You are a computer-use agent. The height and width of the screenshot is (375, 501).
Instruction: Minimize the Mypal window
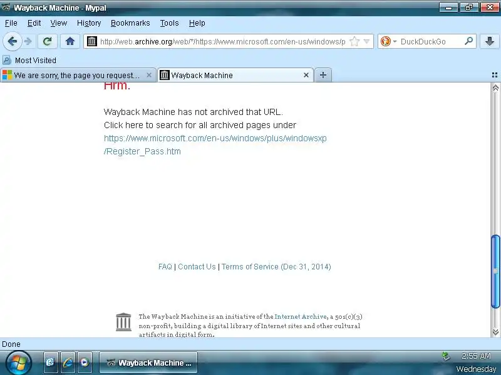pyautogui.click(x=448, y=7)
